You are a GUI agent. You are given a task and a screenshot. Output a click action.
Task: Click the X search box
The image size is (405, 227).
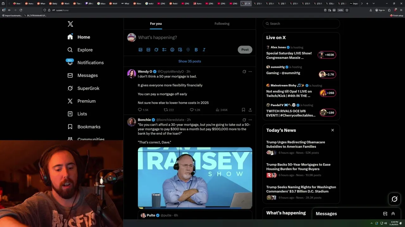click(x=301, y=24)
